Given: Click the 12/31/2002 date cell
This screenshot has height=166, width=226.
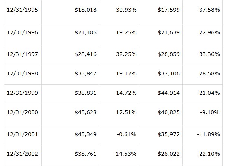Looking at the screenshot, I should (x=22, y=153).
